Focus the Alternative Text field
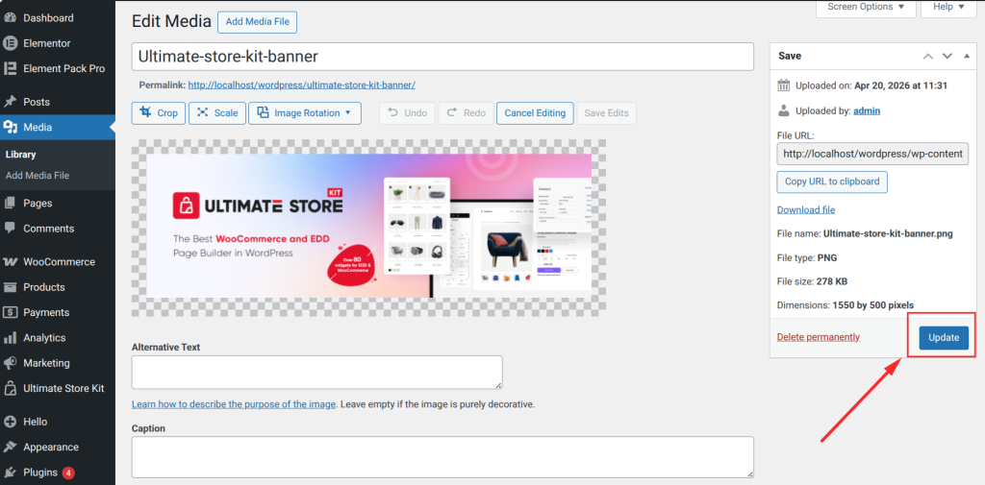The image size is (985, 485). tap(316, 372)
